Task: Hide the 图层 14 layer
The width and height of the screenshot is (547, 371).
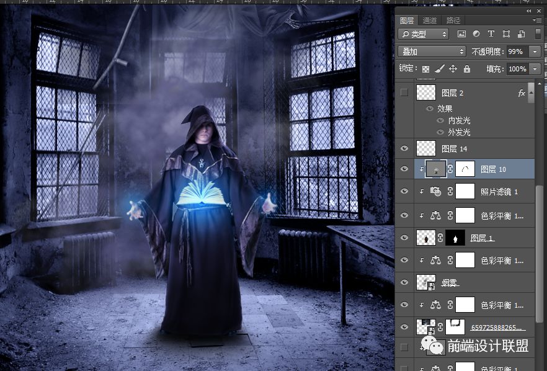Action: click(404, 148)
